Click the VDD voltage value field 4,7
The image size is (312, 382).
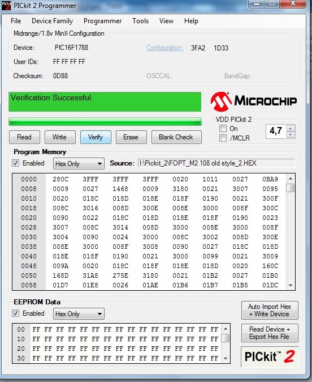pos(276,131)
